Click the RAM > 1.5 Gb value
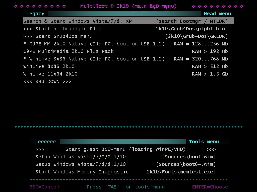This screenshot has height=192, width=257. pos(210,74)
